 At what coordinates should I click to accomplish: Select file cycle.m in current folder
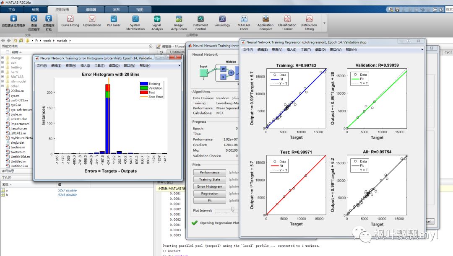(x=16, y=114)
